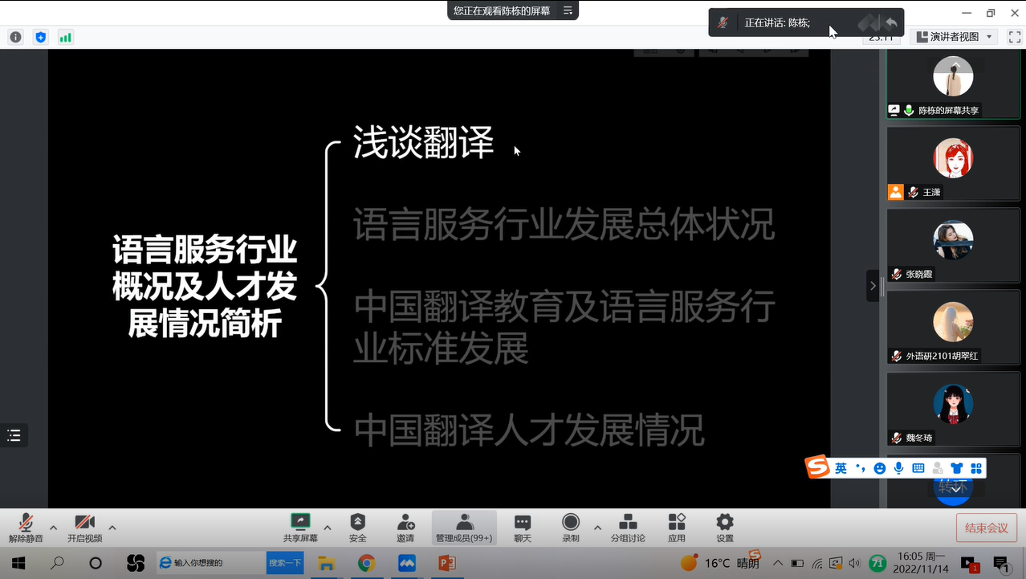Click the green network signal icon
Image resolution: width=1026 pixels, height=579 pixels.
coord(65,37)
